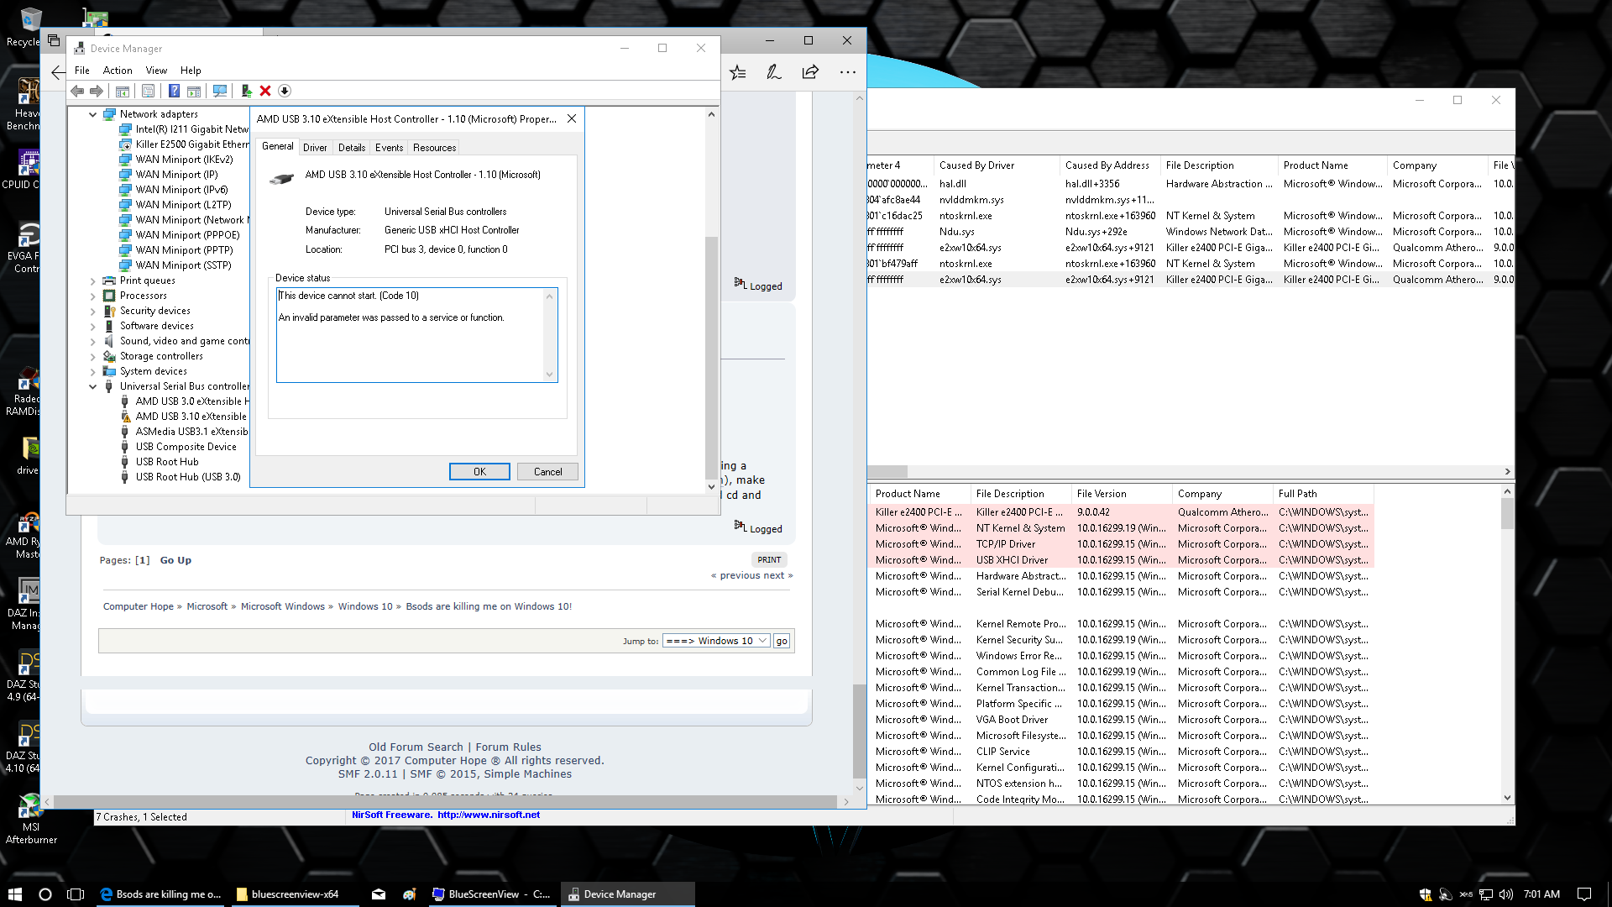Click the Edge web notes pen icon
This screenshot has height=907, width=1612.
click(774, 72)
